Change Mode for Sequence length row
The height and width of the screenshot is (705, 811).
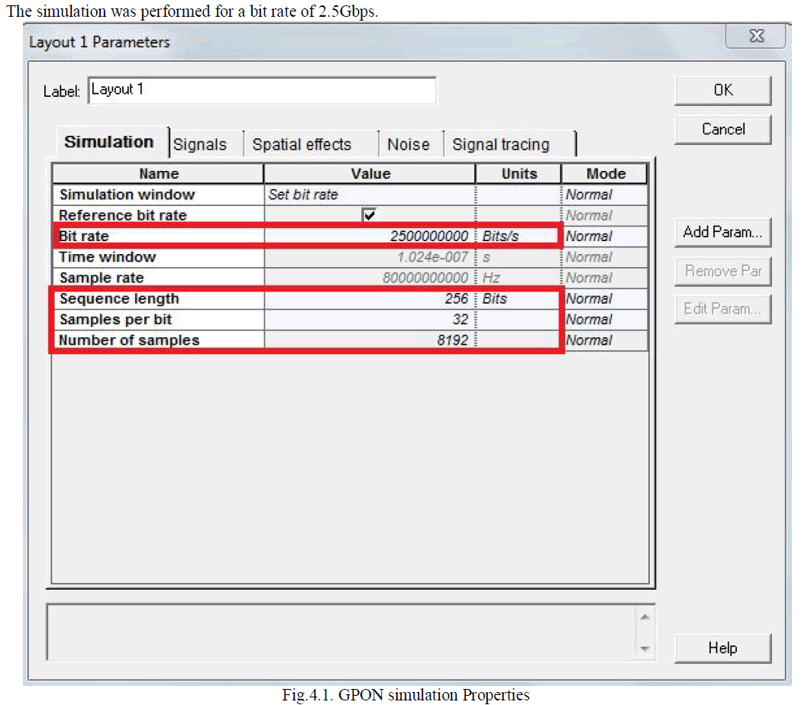[603, 299]
